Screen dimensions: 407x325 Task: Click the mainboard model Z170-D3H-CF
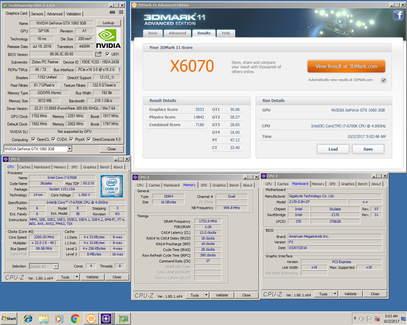coord(318,202)
